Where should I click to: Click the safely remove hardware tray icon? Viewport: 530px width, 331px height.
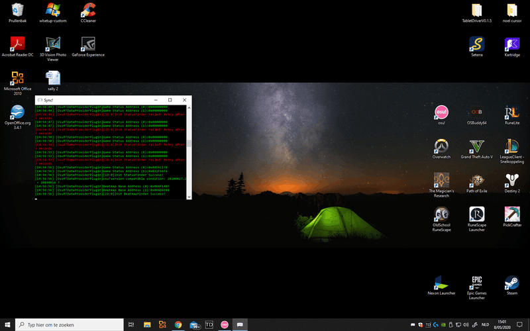[451, 324]
